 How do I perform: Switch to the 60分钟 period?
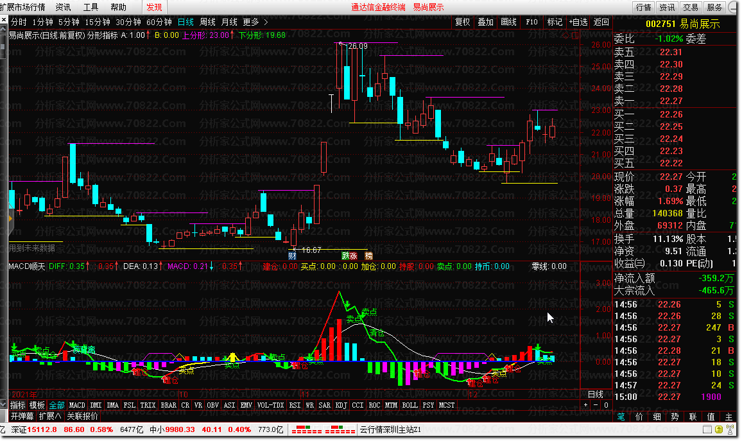pyautogui.click(x=159, y=22)
